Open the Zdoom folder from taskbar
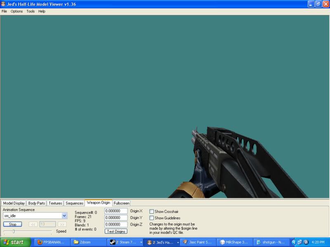The height and width of the screenshot is (247, 330). tap(88, 242)
